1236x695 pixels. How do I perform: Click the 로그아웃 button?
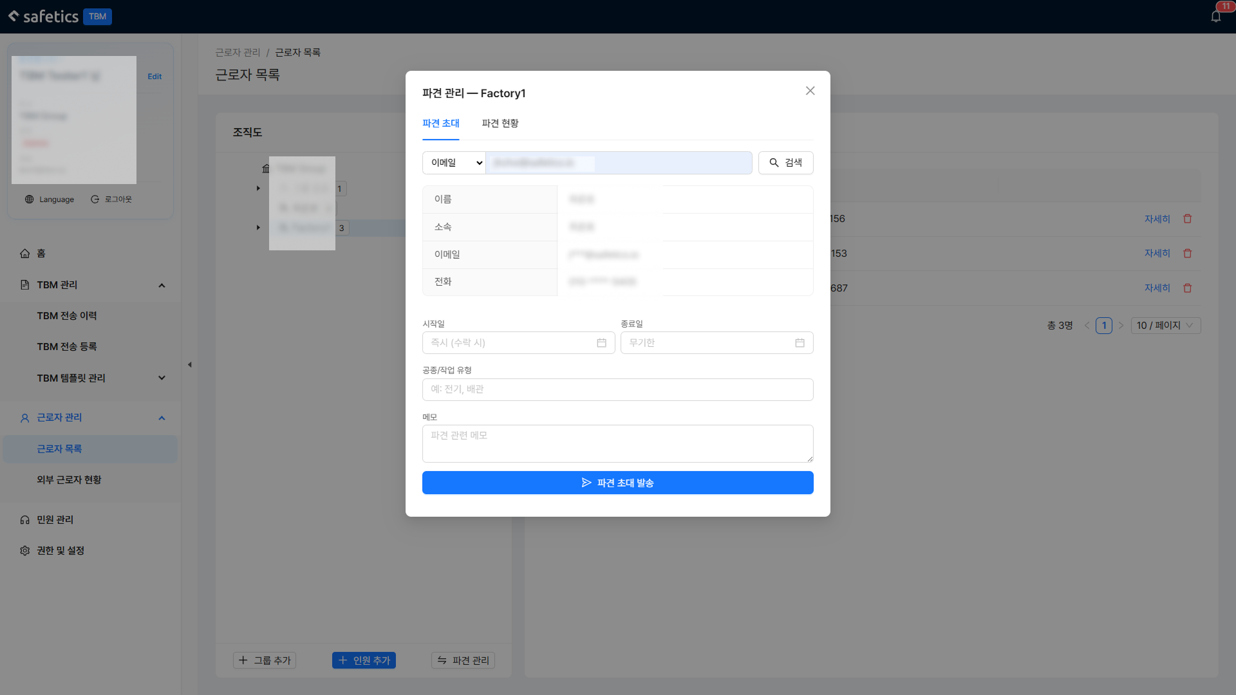111,199
